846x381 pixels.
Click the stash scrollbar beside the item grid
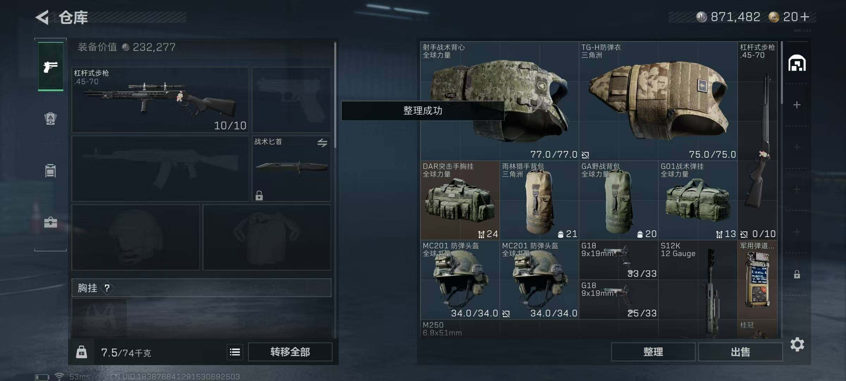coord(782,73)
